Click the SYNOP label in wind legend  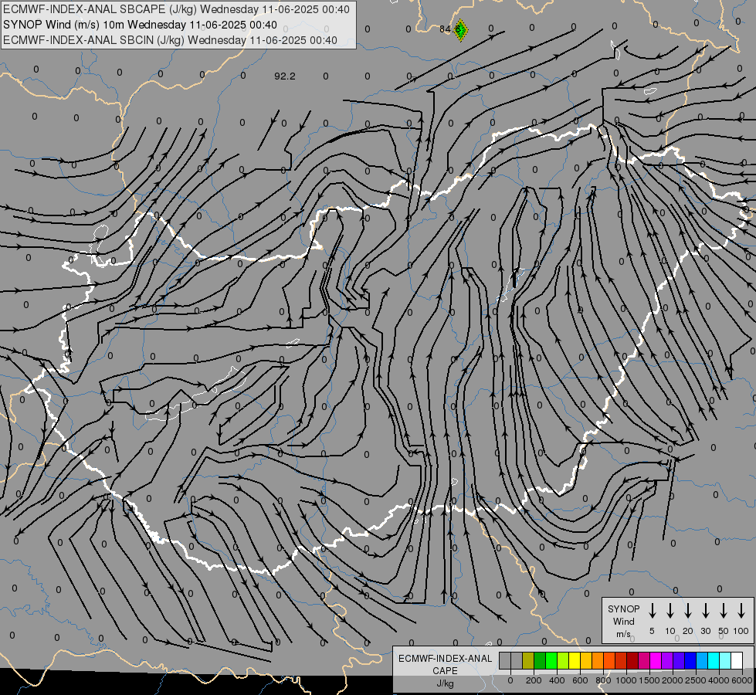623,609
